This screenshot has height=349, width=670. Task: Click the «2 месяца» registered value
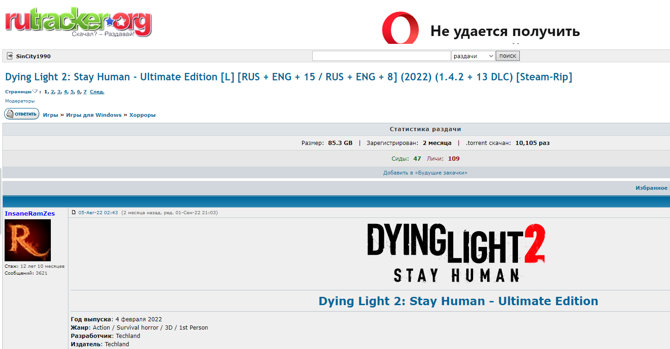click(x=437, y=143)
